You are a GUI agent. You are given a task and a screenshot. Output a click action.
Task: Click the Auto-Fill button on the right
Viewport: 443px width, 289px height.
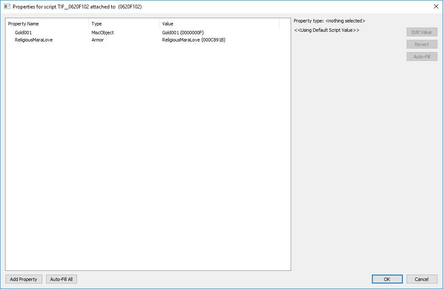[x=421, y=57]
